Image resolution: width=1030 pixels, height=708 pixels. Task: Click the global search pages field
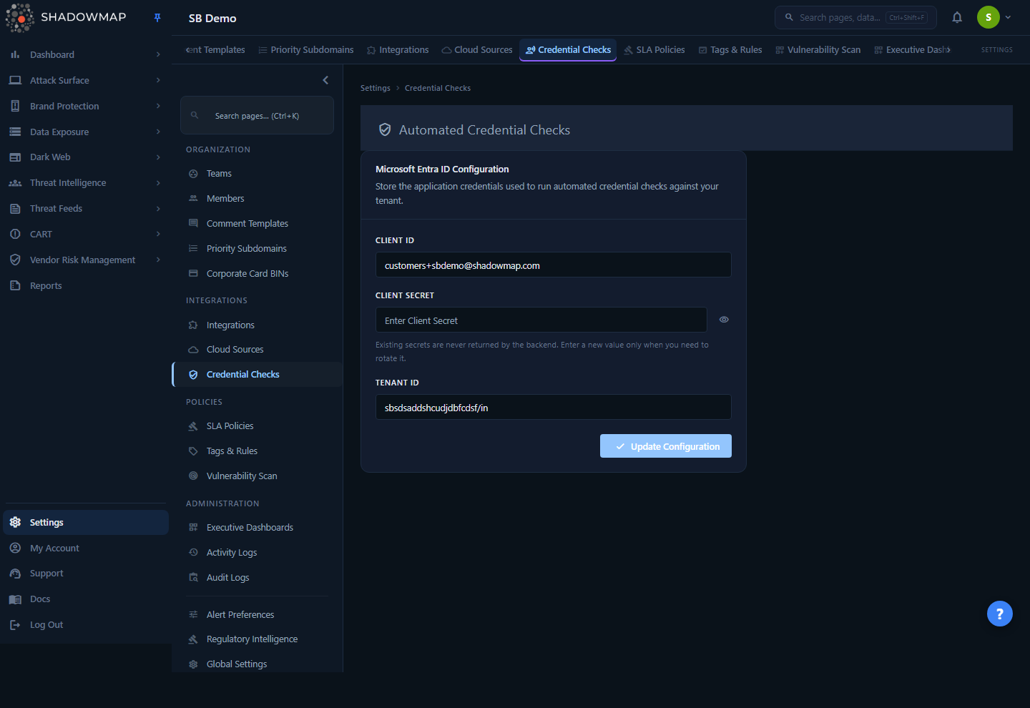(x=855, y=17)
